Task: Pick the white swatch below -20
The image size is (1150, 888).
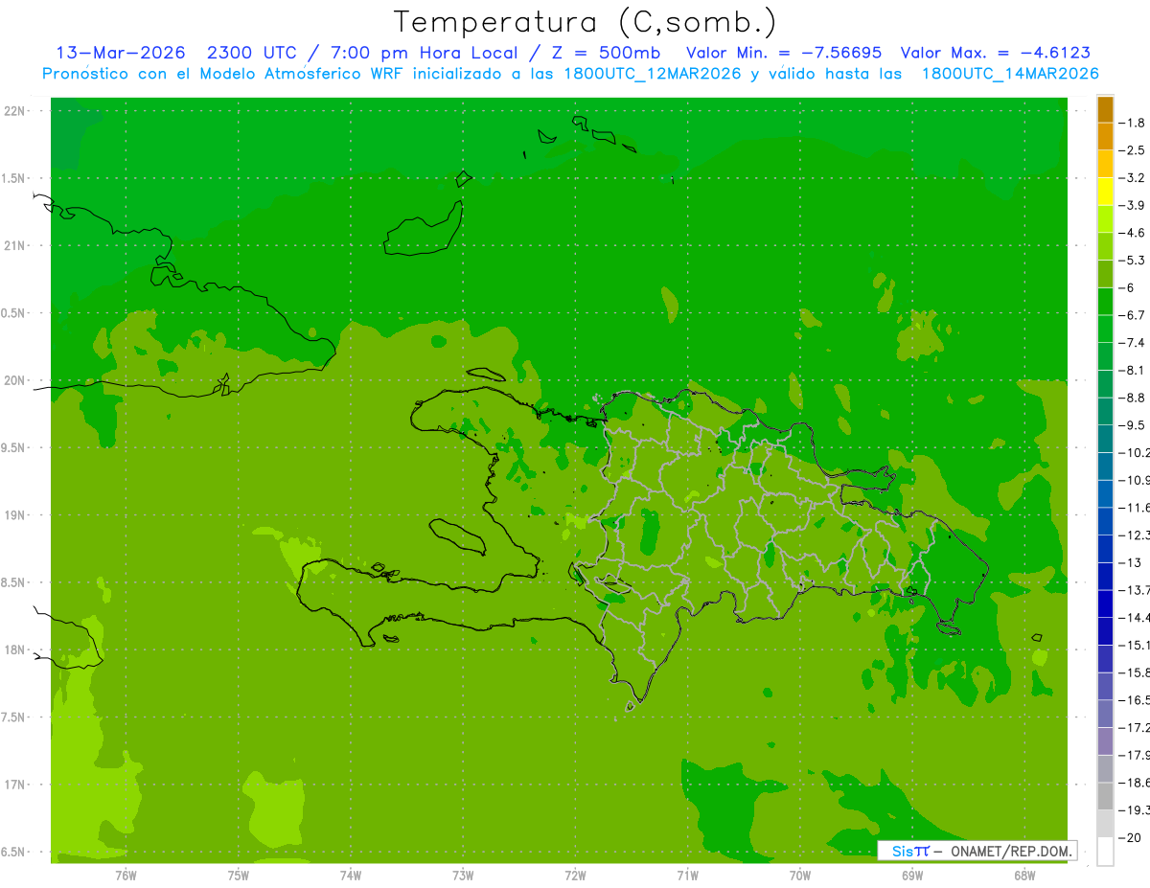Action: click(1106, 852)
